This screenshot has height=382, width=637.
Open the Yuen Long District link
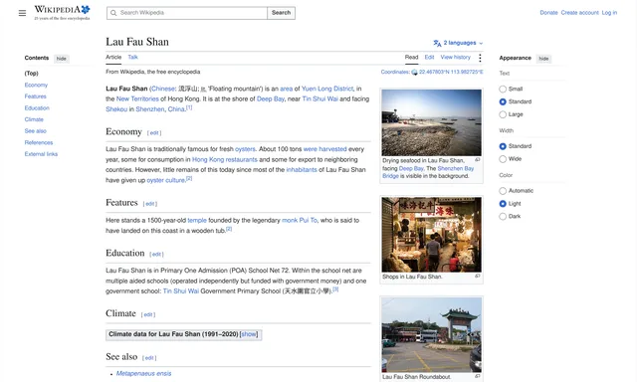click(327, 89)
